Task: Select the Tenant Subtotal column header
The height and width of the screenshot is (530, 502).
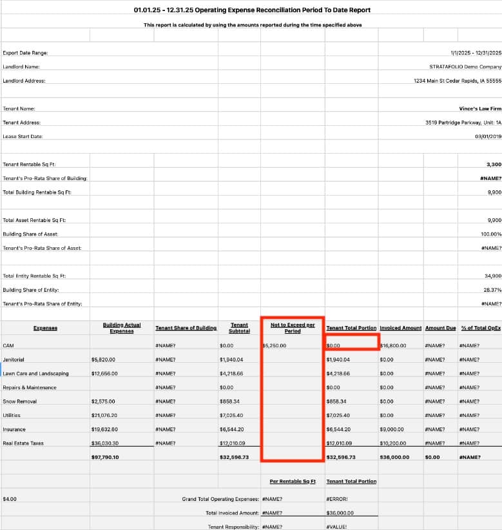Action: [x=239, y=328]
